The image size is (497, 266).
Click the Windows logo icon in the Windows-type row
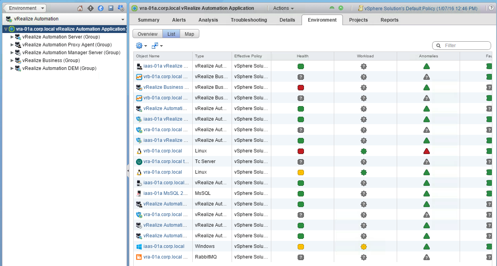coord(139,246)
